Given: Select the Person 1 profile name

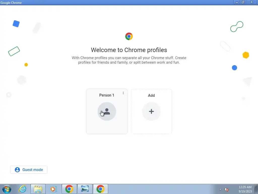Looking at the screenshot, I should 107,95.
